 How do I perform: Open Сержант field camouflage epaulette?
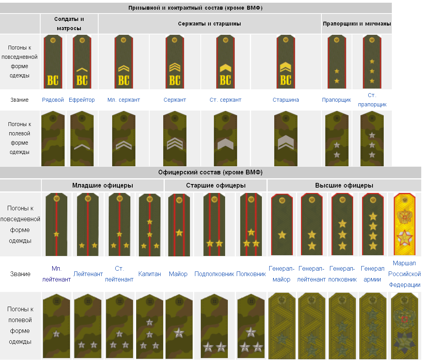pyautogui.click(x=175, y=138)
